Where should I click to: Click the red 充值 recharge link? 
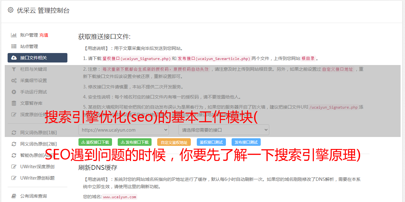click(44, 35)
